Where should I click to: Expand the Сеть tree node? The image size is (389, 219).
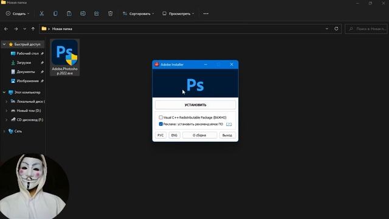(4, 131)
